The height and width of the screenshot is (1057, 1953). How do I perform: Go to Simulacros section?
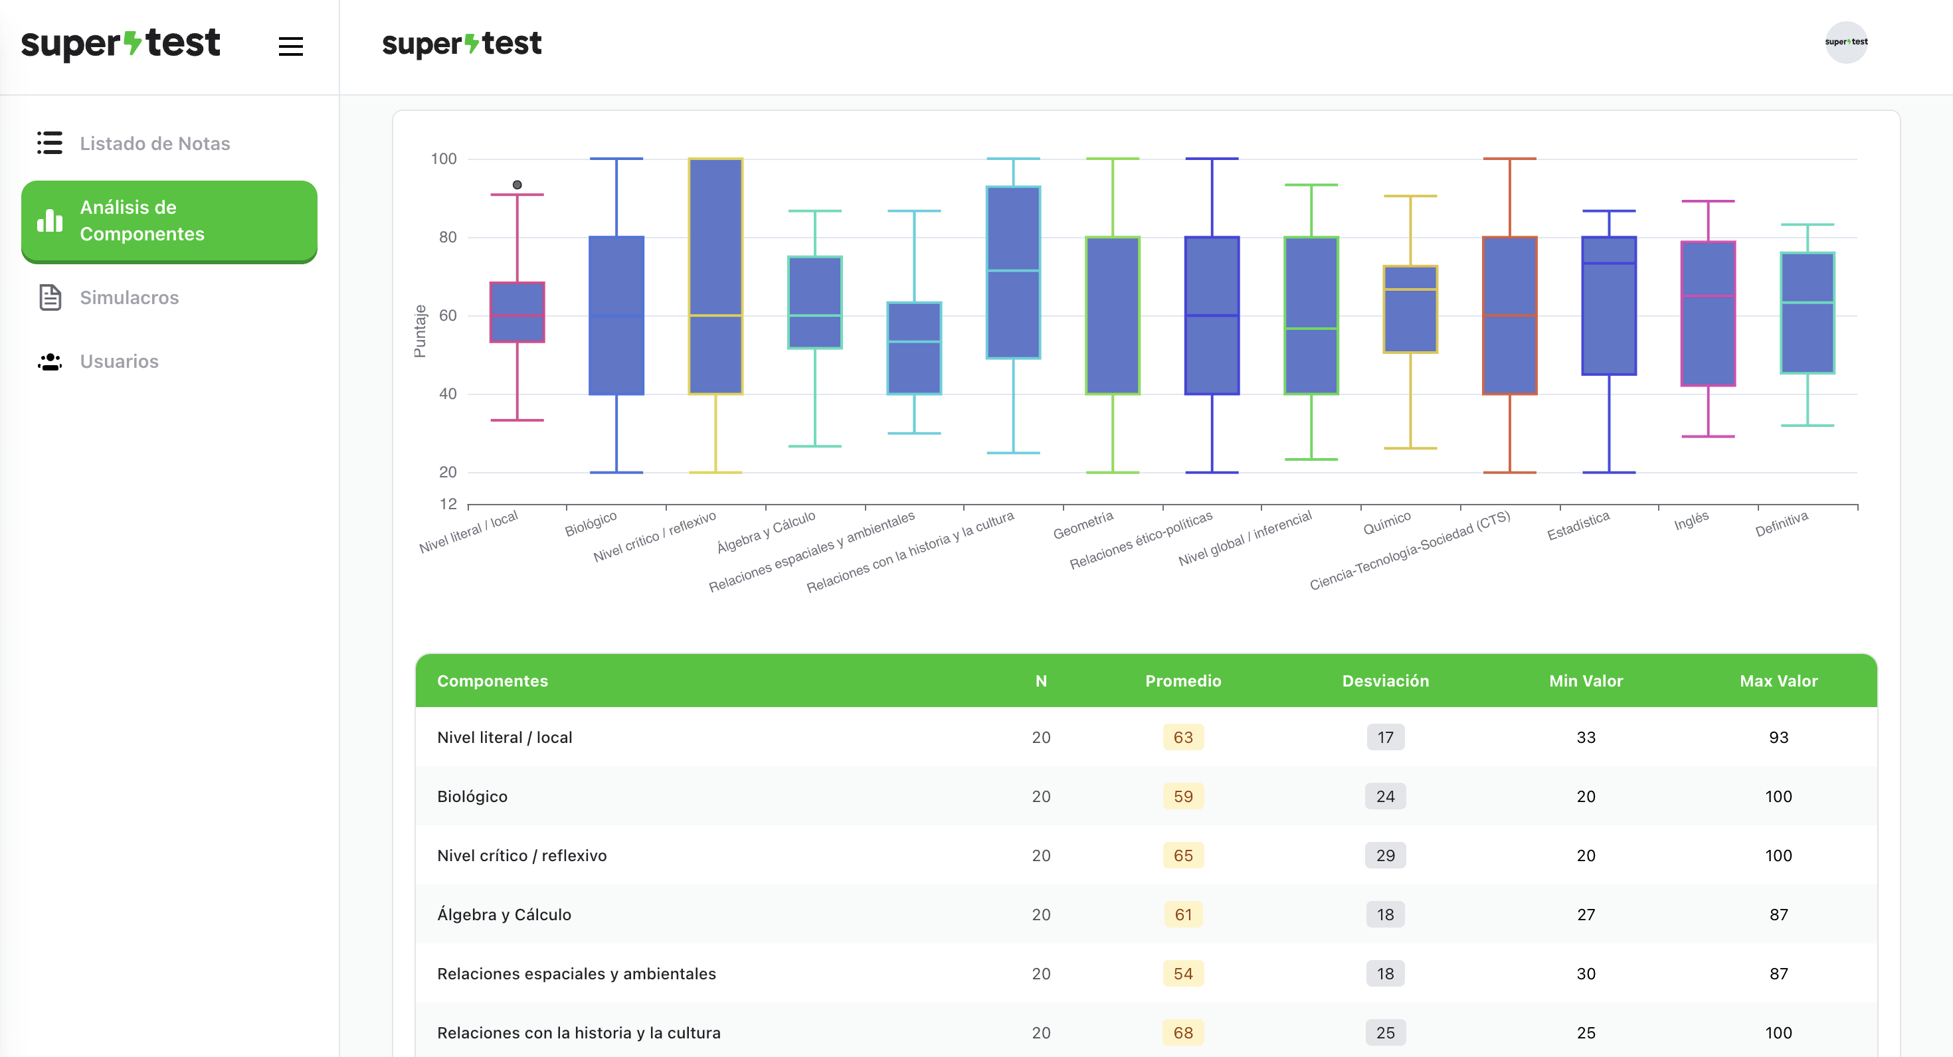(x=129, y=297)
